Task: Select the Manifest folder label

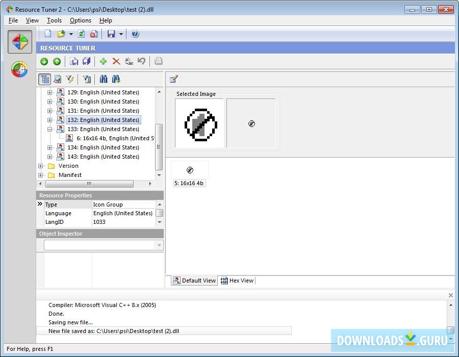Action: [70, 175]
